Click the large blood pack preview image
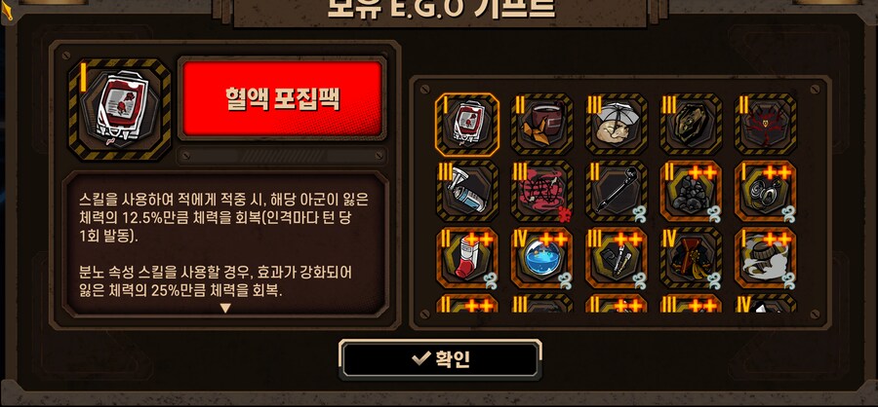The height and width of the screenshot is (407, 878). tap(120, 110)
